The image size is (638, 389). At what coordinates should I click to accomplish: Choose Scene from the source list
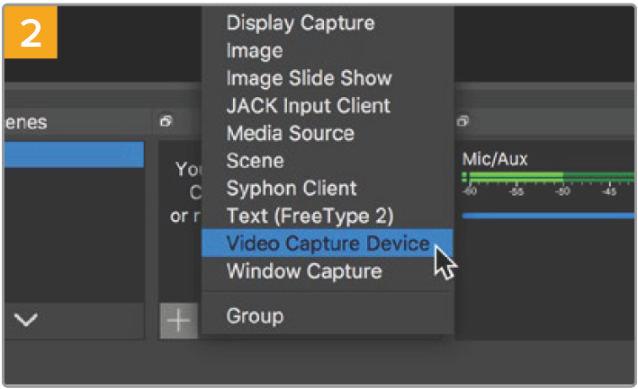point(255,161)
